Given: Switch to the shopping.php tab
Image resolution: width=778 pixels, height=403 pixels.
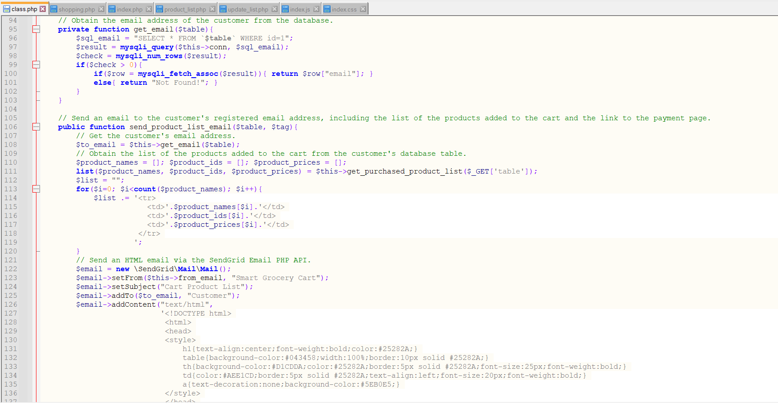Looking at the screenshot, I should pyautogui.click(x=76, y=8).
